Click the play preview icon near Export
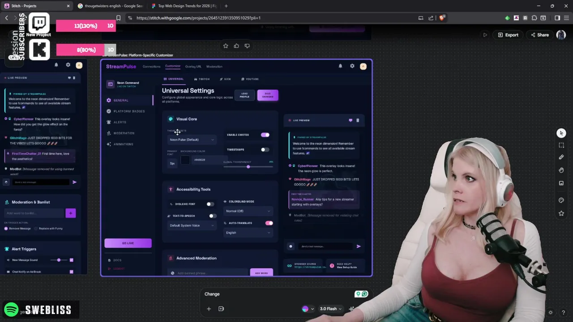 tap(485, 35)
